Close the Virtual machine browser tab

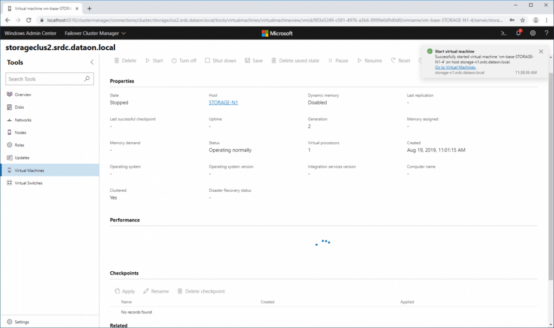click(77, 9)
